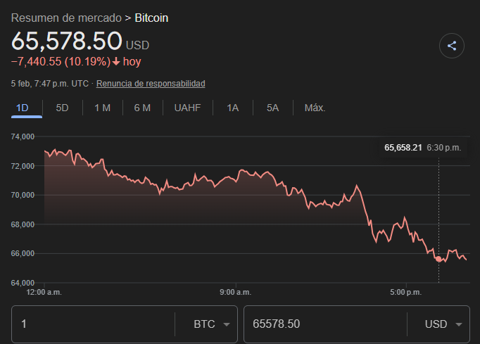Select the 1D time range tab
This screenshot has width=480, height=344.
click(x=22, y=108)
